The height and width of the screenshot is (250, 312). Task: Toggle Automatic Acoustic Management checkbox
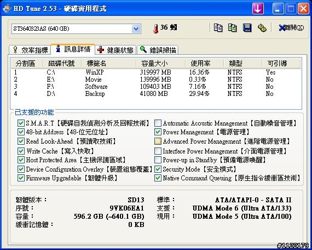pyautogui.click(x=158, y=123)
